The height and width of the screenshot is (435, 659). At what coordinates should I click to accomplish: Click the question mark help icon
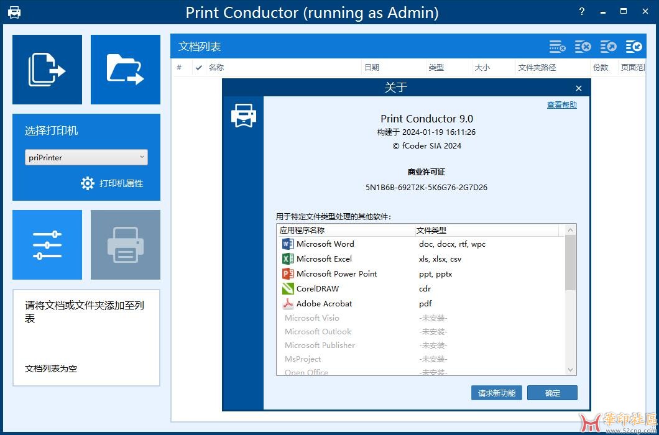coord(582,11)
